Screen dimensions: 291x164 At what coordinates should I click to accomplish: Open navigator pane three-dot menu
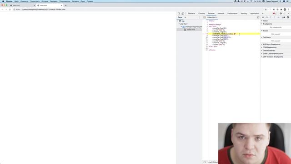[200, 17]
